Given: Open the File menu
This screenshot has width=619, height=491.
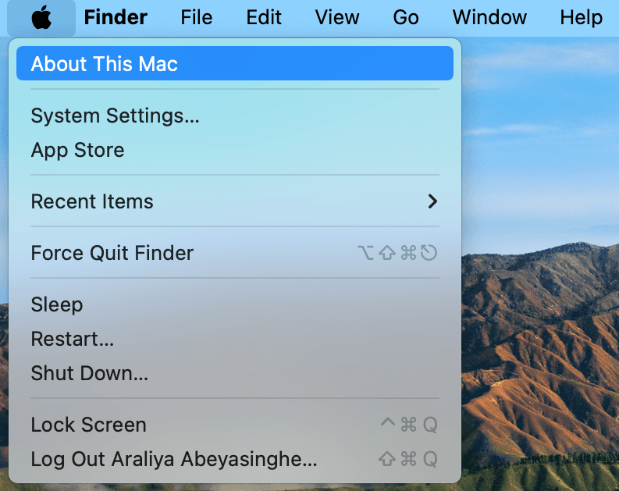Looking at the screenshot, I should point(197,18).
